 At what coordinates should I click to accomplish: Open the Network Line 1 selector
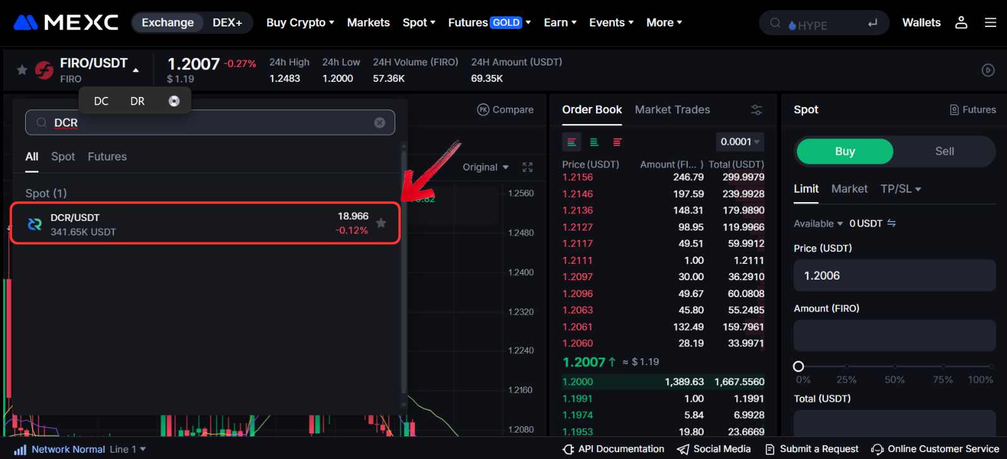[x=128, y=450]
